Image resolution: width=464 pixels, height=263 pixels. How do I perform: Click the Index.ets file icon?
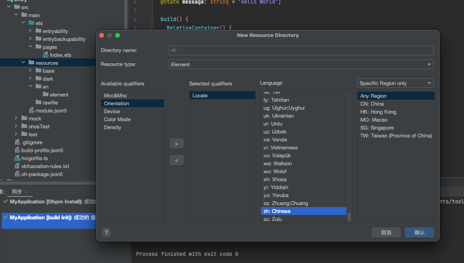point(46,55)
